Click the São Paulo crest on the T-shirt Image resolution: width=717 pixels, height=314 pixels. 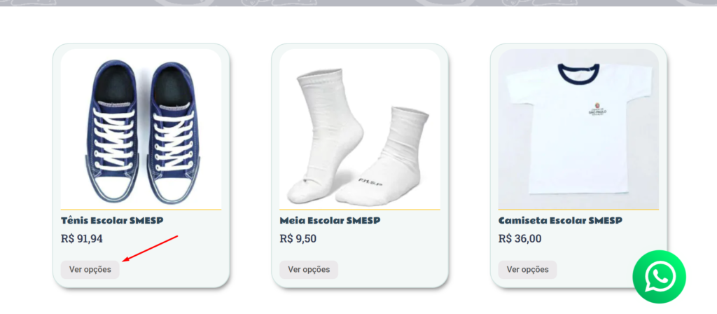(597, 109)
